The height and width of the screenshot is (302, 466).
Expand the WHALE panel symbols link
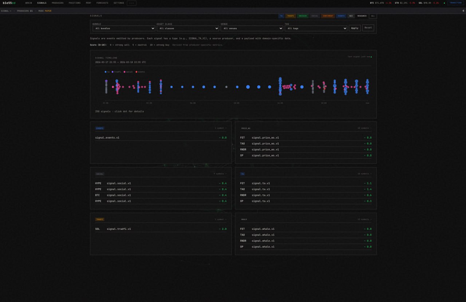point(365,219)
